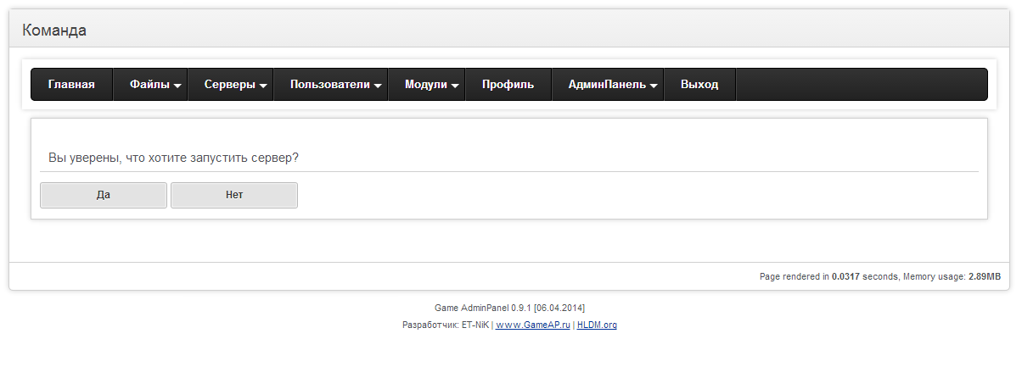Expand the Серверы dropdown arrow

[264, 86]
